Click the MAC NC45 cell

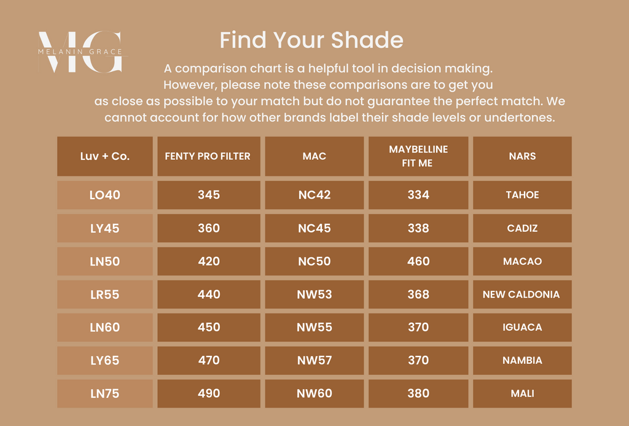point(314,228)
